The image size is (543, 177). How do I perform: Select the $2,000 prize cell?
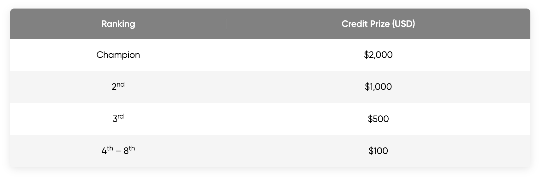point(378,55)
